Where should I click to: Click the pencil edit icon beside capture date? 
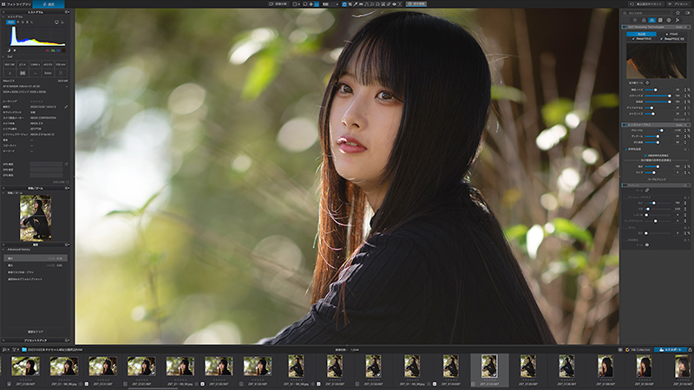66,107
